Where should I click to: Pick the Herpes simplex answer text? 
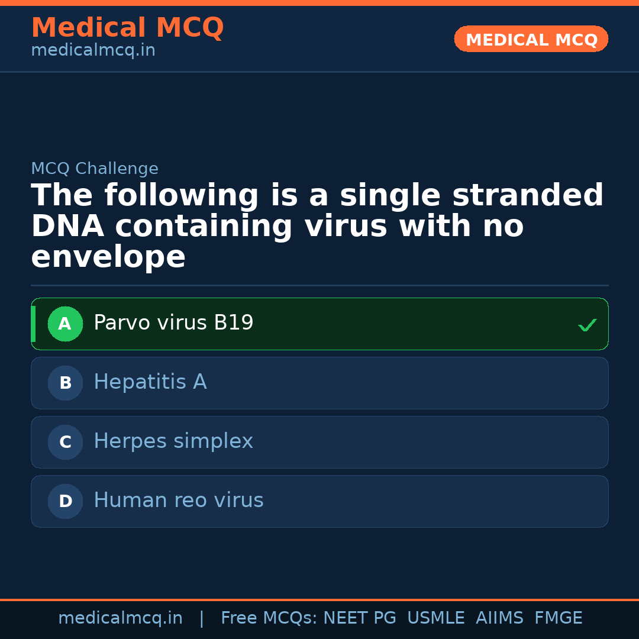pyautogui.click(x=173, y=441)
